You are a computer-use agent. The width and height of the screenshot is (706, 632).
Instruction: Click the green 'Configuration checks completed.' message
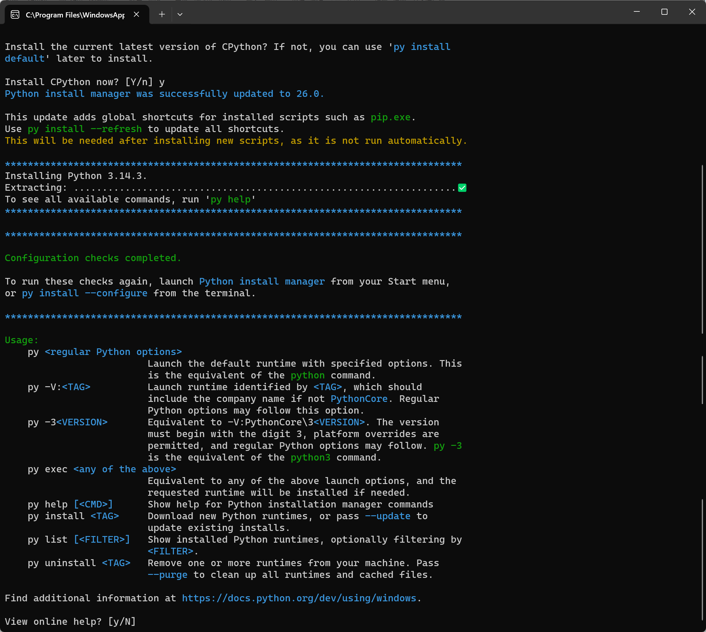pyautogui.click(x=93, y=258)
